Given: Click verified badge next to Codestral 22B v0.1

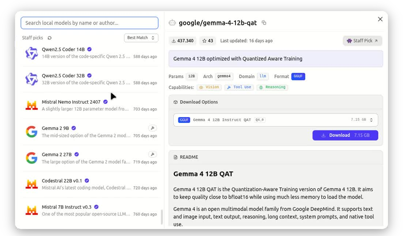Looking at the screenshot, I should click(x=87, y=180).
